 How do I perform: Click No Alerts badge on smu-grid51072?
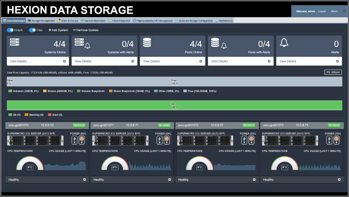pos(249,125)
